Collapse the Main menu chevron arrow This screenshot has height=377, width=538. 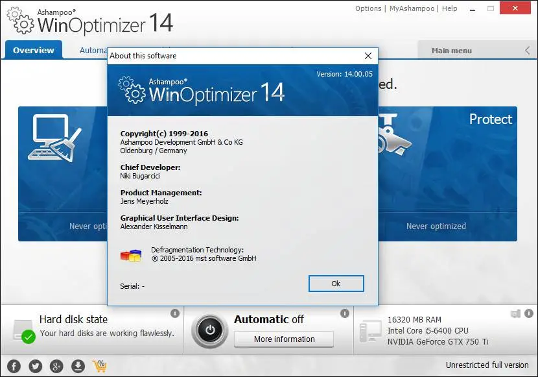[x=528, y=51]
